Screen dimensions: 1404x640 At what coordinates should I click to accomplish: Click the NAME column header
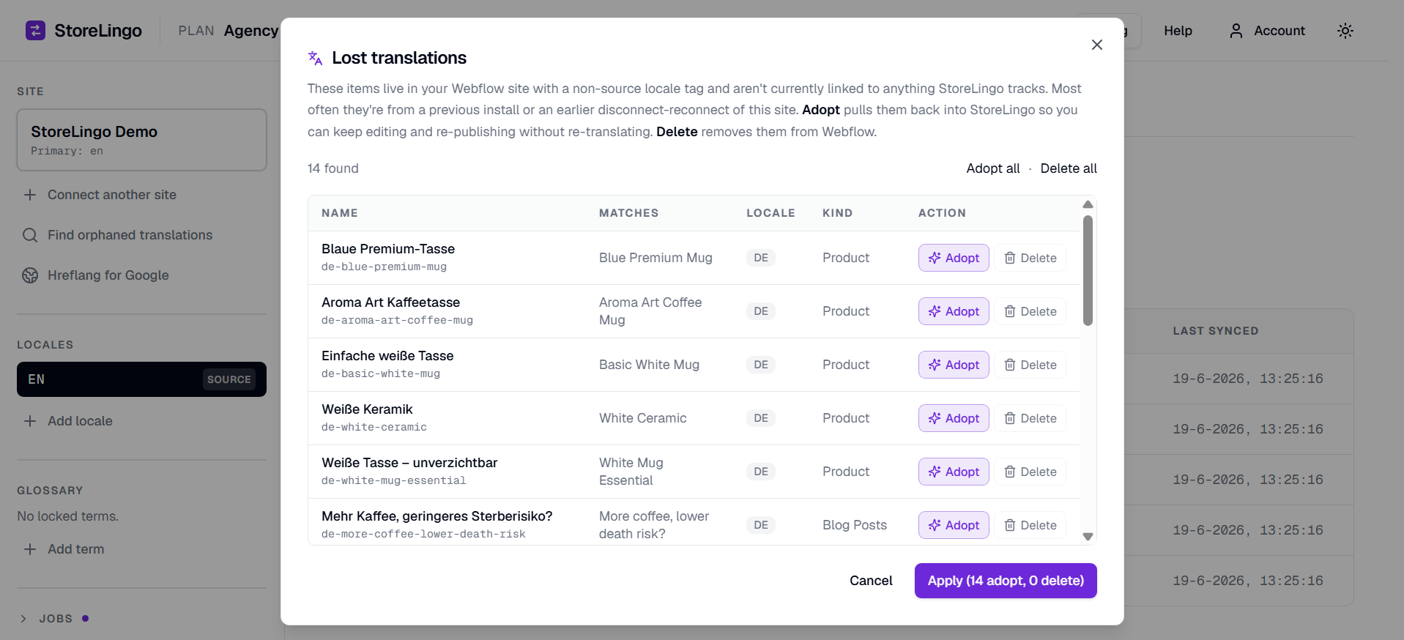click(x=340, y=213)
